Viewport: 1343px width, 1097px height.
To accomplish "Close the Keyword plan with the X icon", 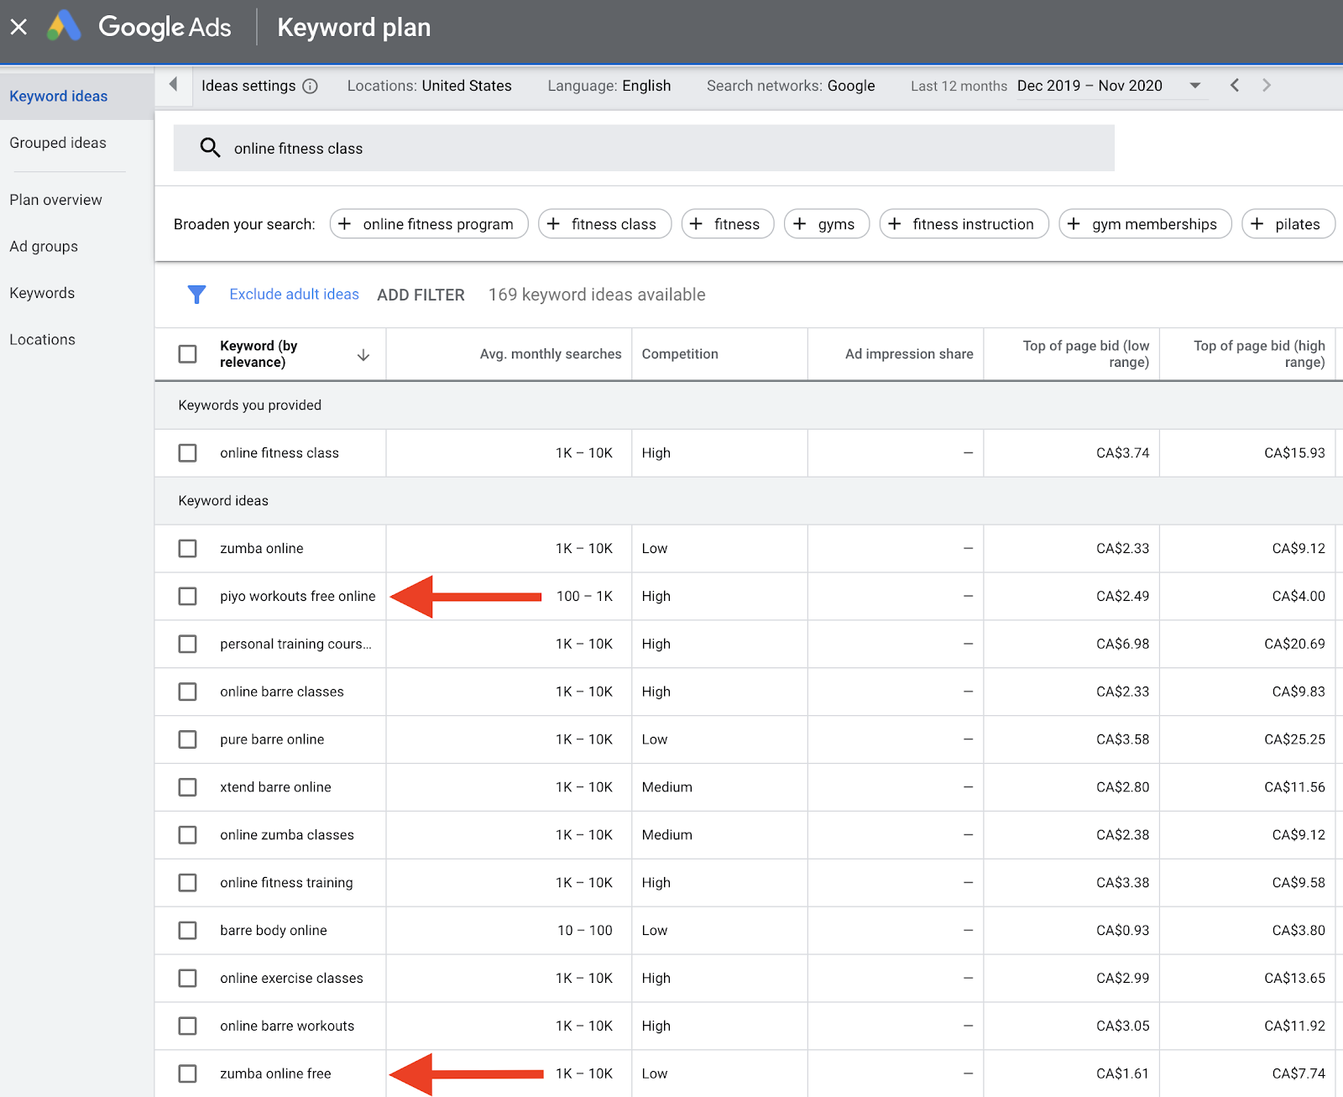I will click(x=18, y=27).
